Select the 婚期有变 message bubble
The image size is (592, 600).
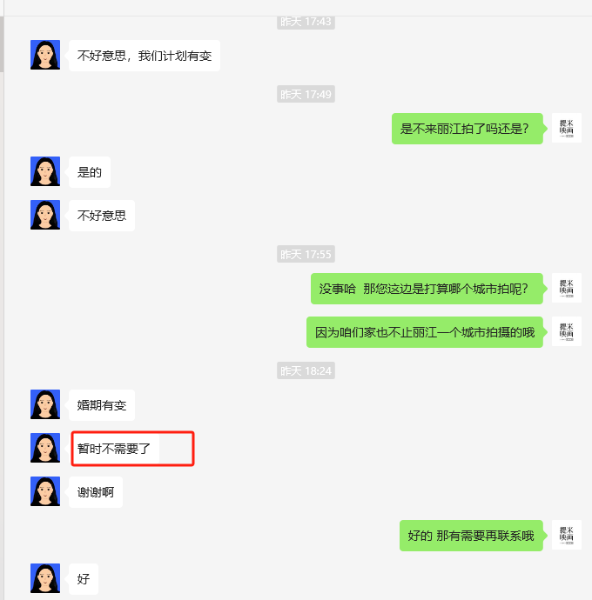(102, 405)
